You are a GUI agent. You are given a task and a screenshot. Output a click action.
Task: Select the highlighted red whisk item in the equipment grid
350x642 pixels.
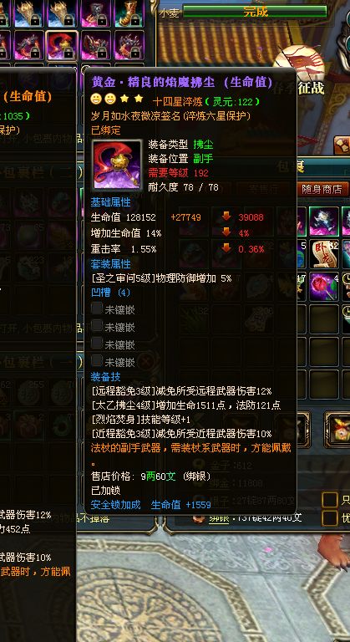(62, 45)
